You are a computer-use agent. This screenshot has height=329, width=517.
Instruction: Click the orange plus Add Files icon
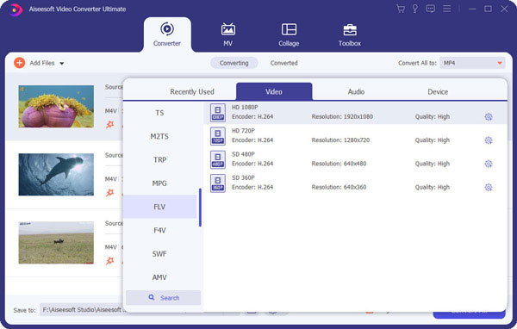pyautogui.click(x=20, y=63)
